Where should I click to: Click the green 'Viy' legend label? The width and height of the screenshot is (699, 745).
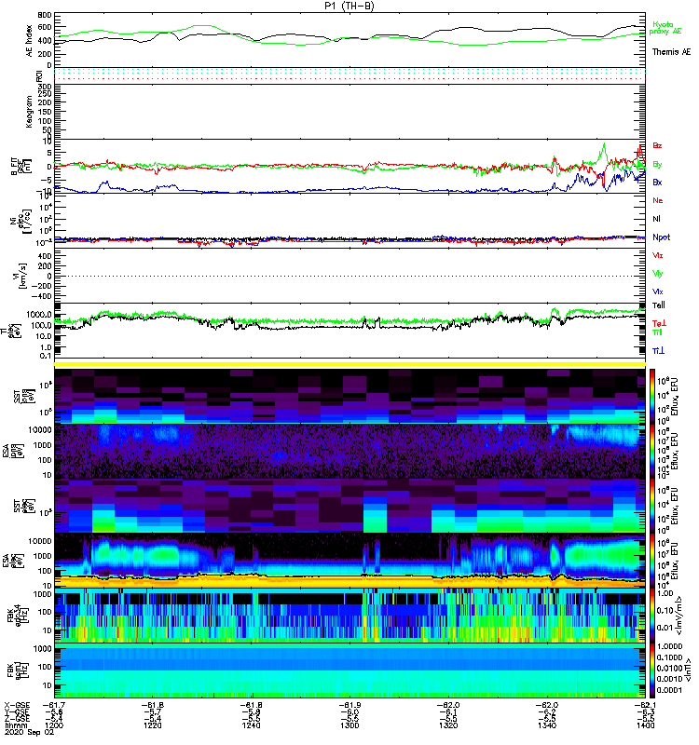pos(658,274)
